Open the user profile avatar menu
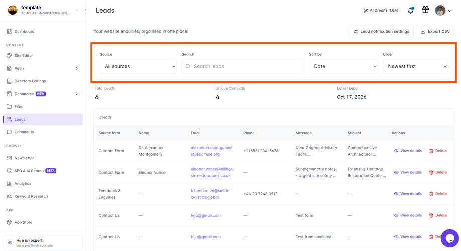Image resolution: width=461 pixels, height=251 pixels. coord(440,11)
